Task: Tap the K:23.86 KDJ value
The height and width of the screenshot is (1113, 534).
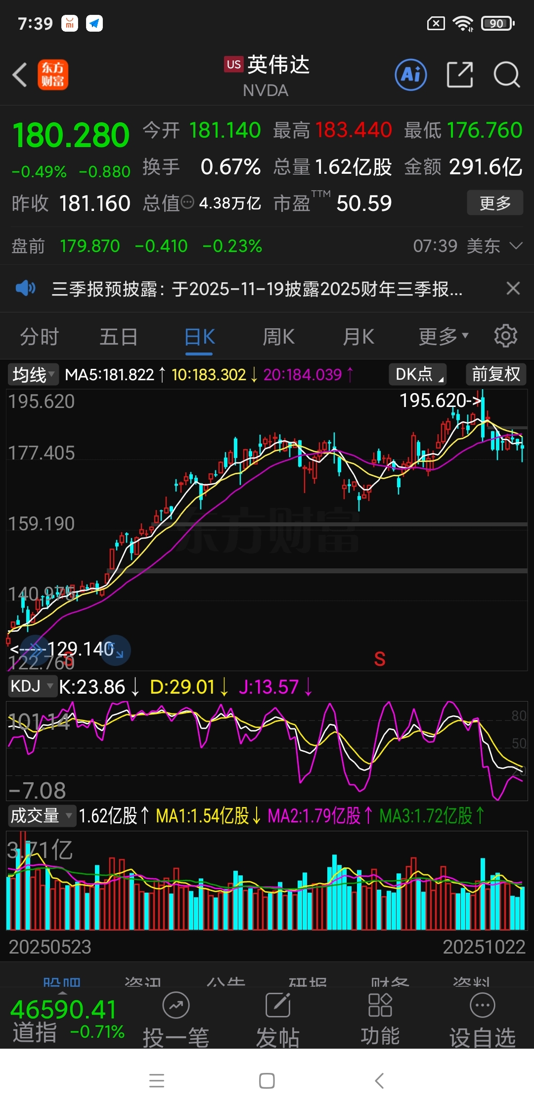Action: coord(92,687)
